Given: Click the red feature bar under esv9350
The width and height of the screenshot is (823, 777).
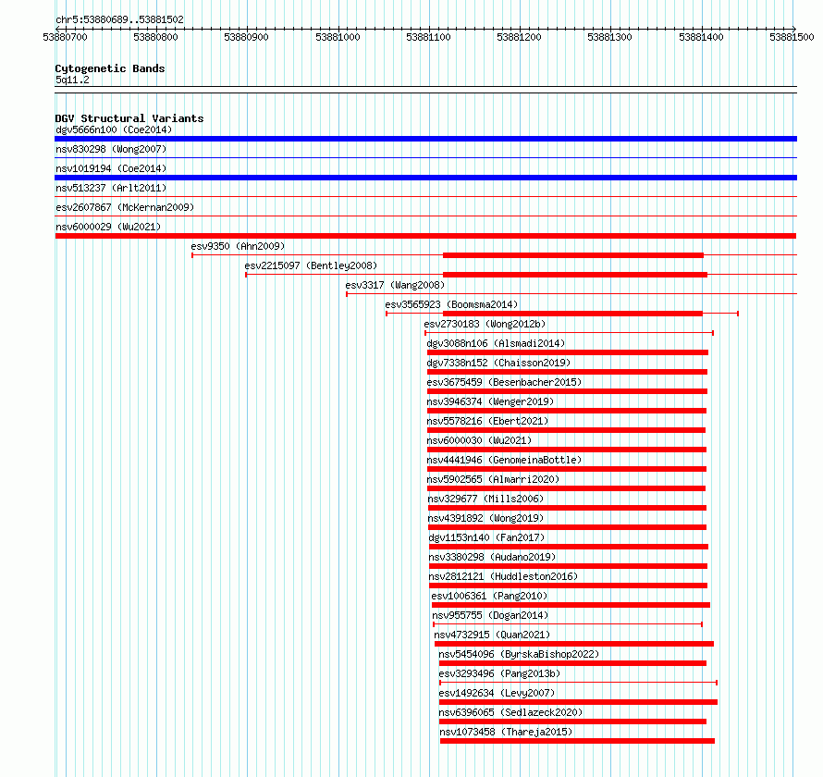Looking at the screenshot, I should (x=573, y=255).
